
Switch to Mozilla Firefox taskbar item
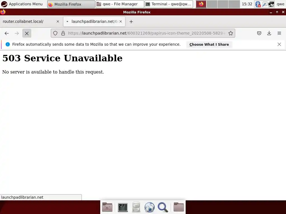click(71, 4)
